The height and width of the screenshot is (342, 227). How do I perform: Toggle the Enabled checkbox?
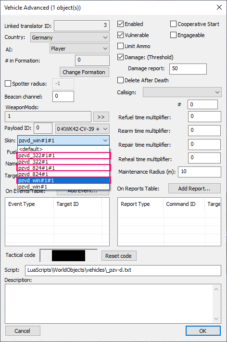coord(121,24)
